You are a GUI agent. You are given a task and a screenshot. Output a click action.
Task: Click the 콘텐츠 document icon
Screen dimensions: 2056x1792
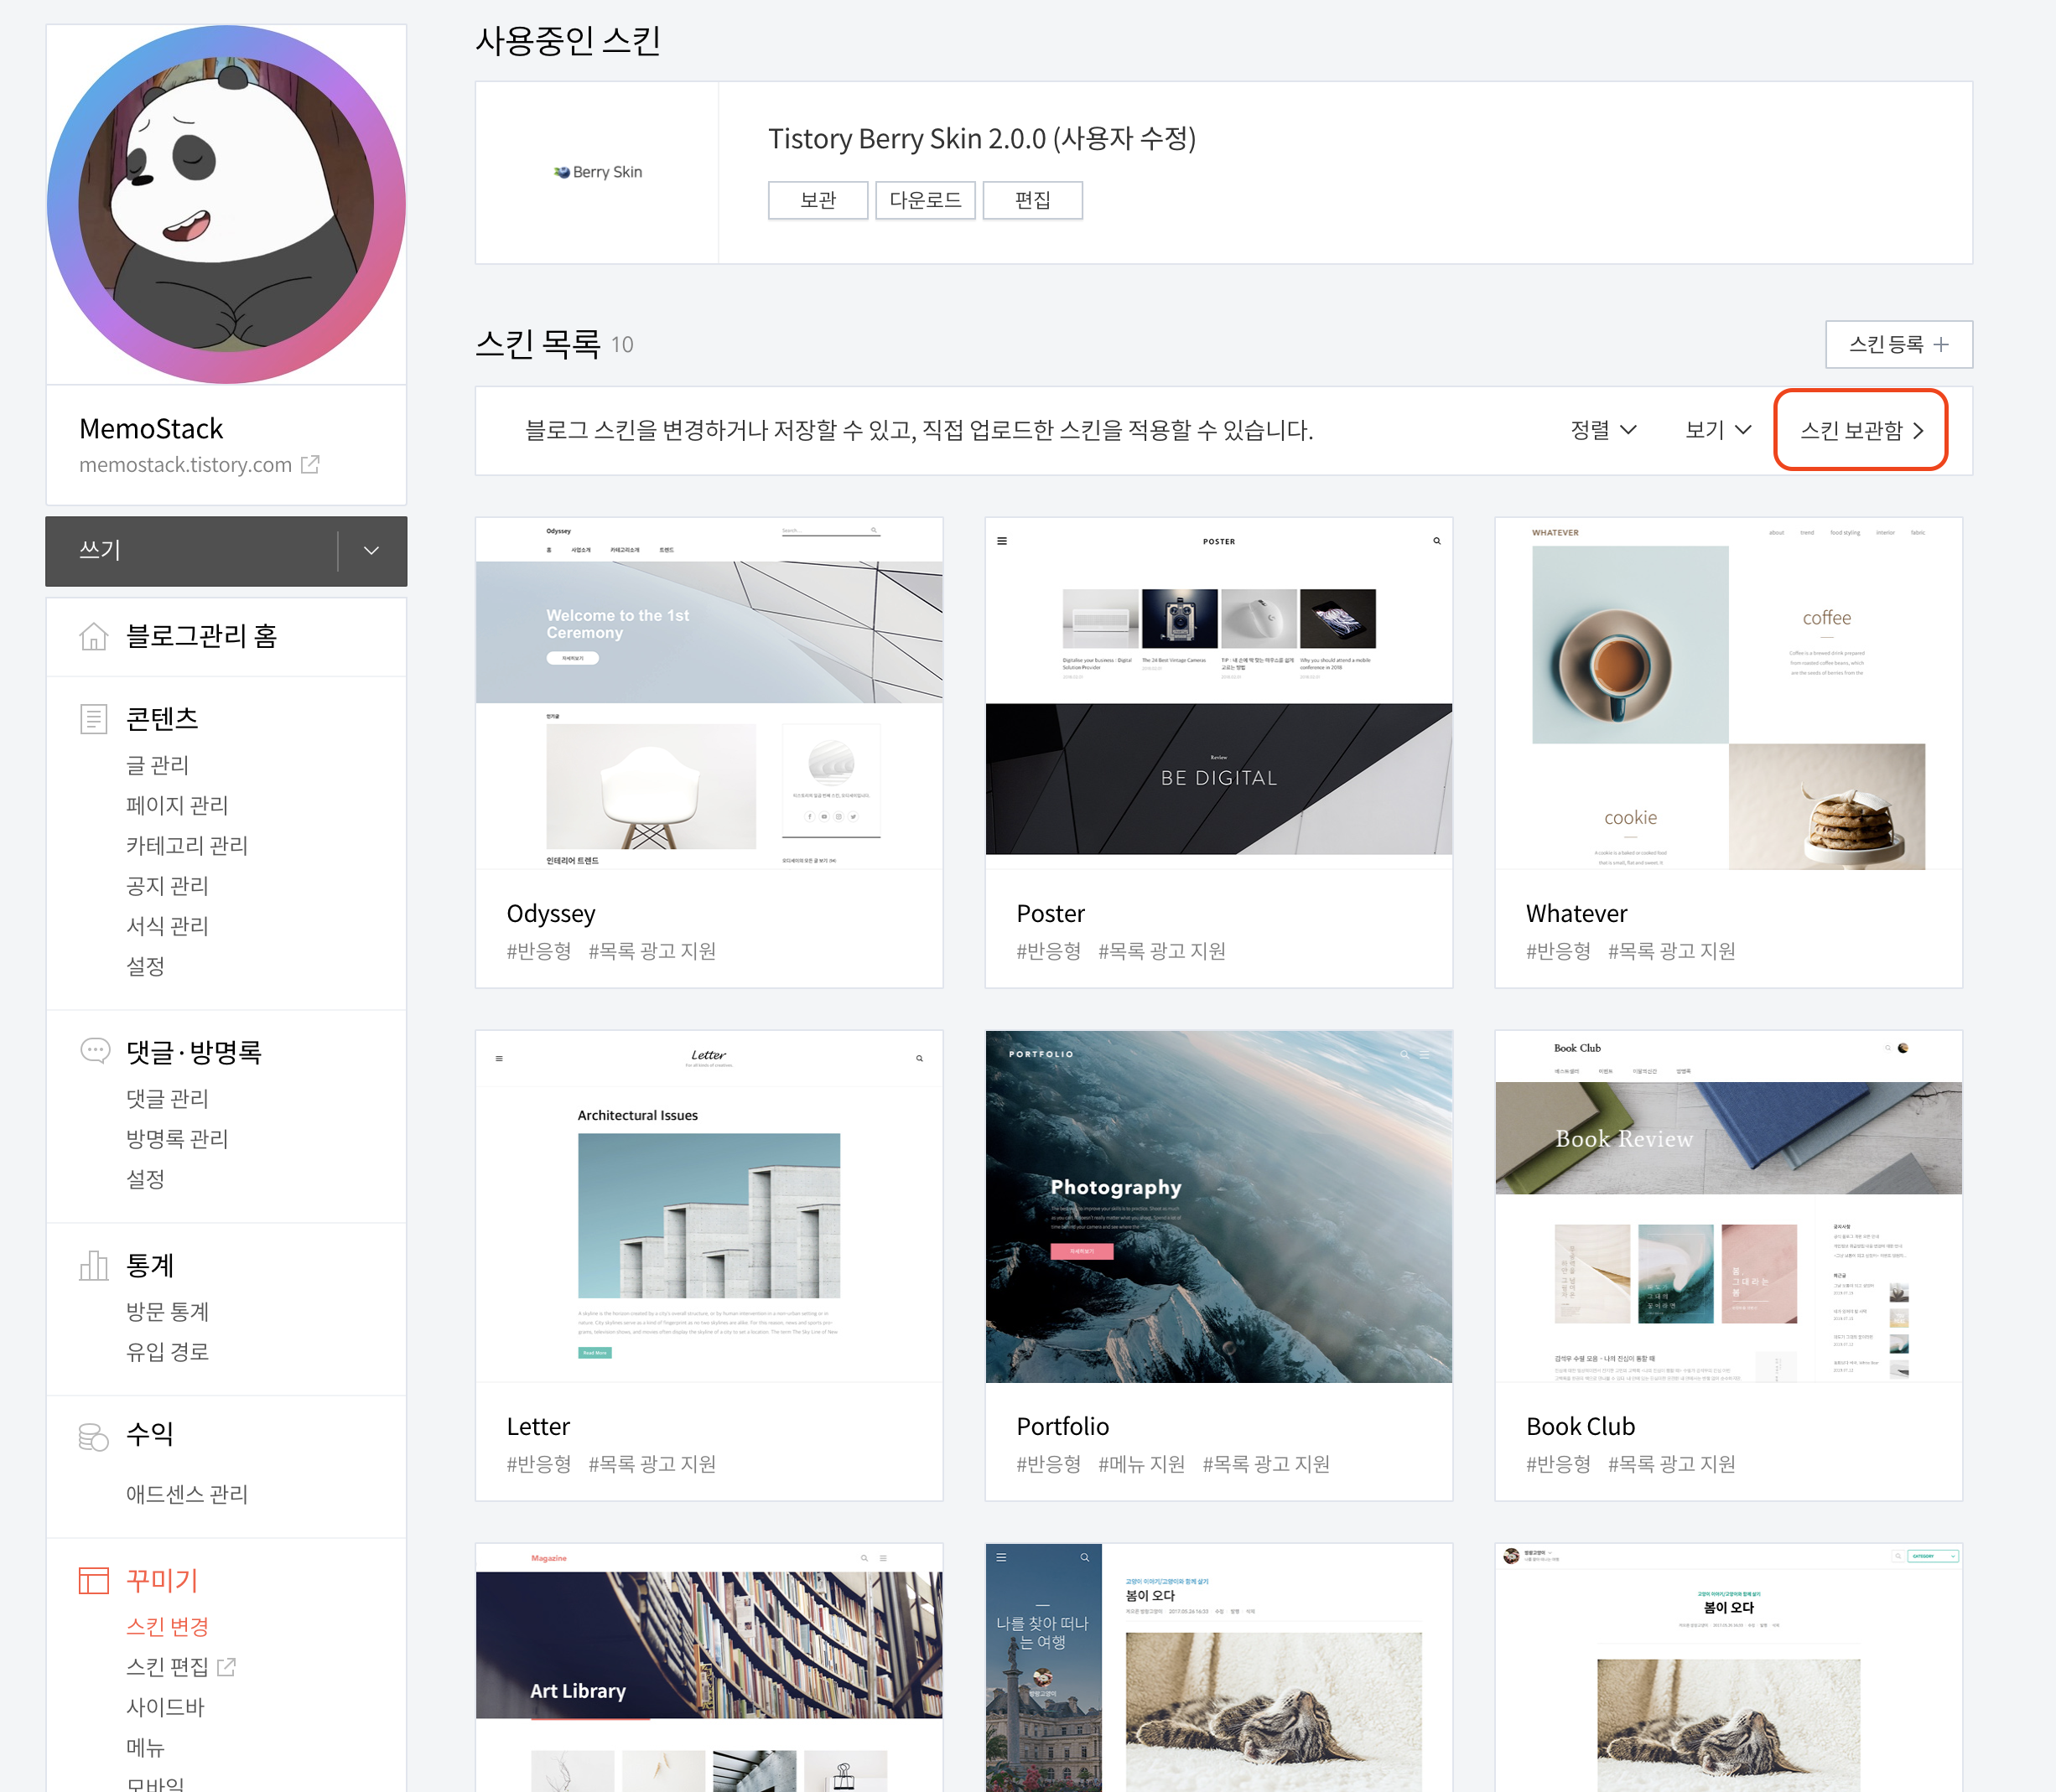[x=93, y=718]
